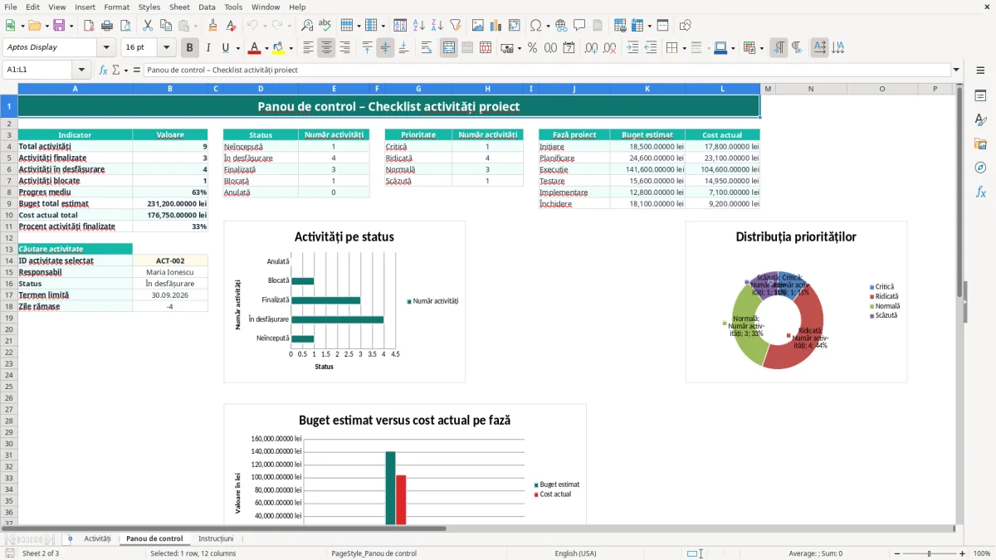Image resolution: width=996 pixels, height=560 pixels.
Task: Insert a hyperlink
Action: click(561, 26)
